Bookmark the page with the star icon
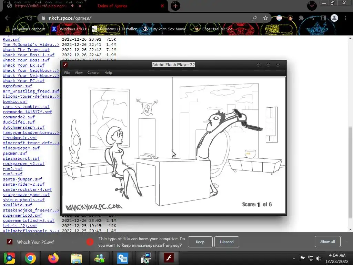This screenshot has height=265, width=353. 265,18
